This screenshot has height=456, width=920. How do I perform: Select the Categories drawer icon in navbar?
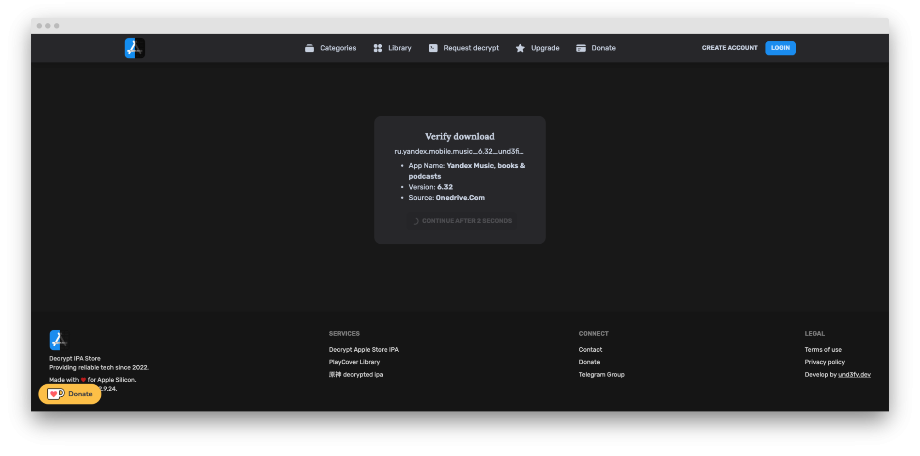tap(309, 48)
